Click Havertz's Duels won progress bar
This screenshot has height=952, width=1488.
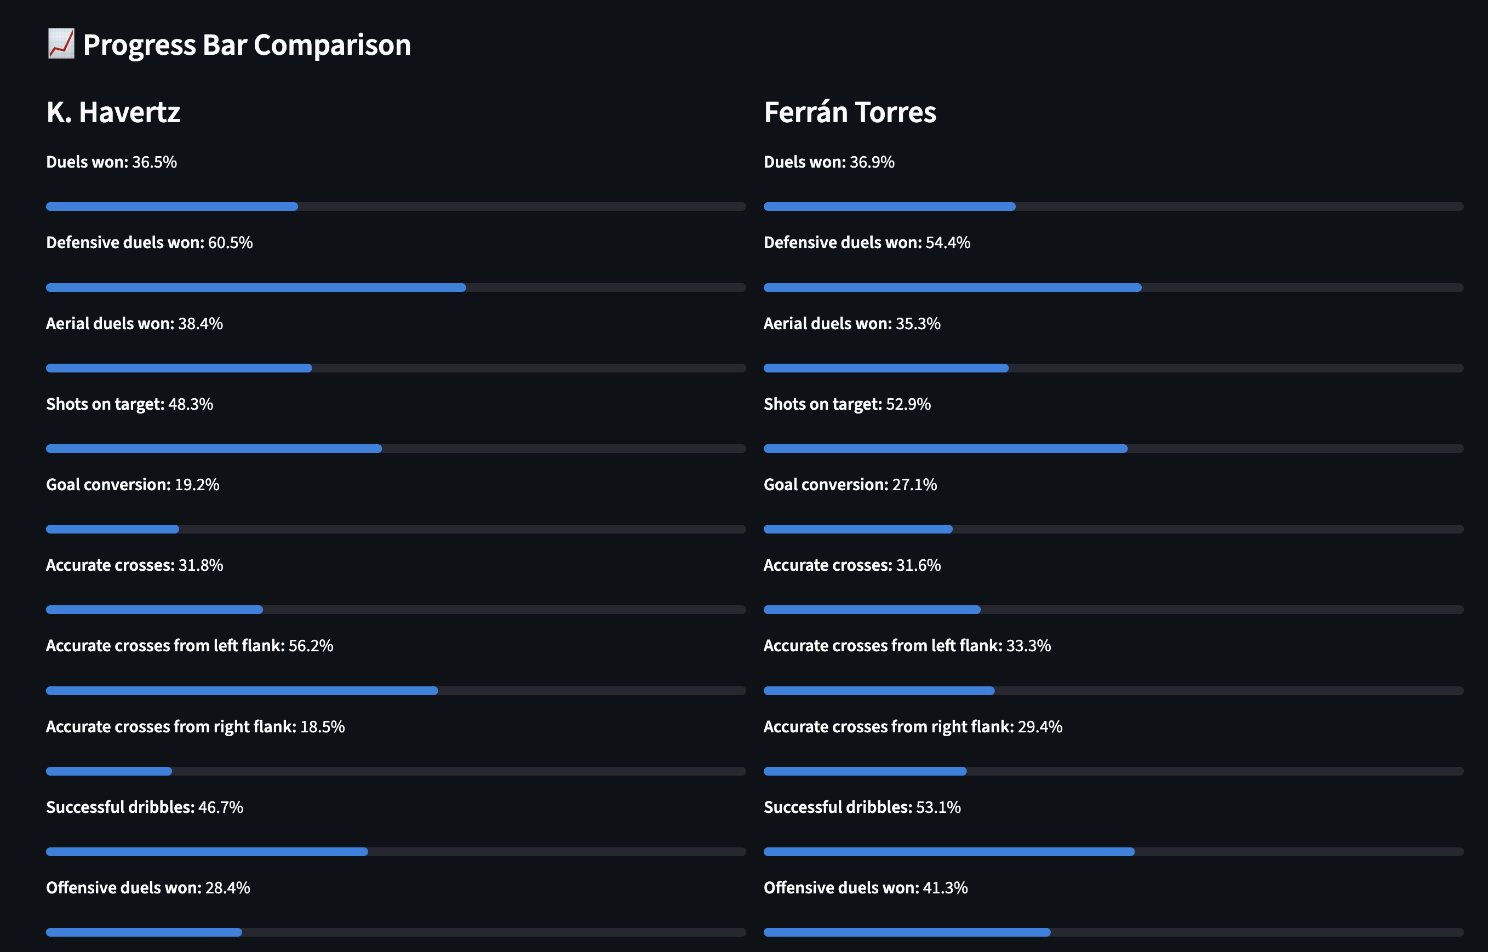coord(396,207)
